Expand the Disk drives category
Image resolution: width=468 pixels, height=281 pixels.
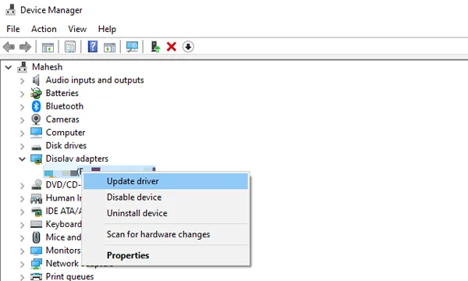[22, 146]
